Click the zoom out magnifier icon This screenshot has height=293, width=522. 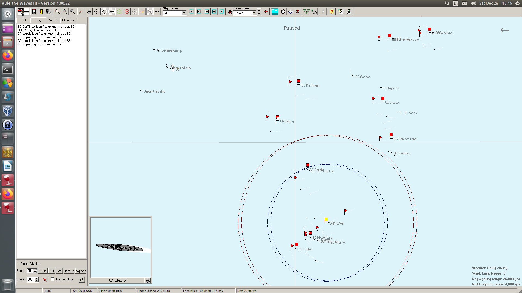pos(65,12)
